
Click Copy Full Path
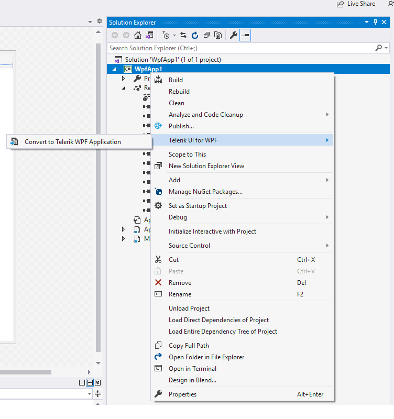coord(242,345)
